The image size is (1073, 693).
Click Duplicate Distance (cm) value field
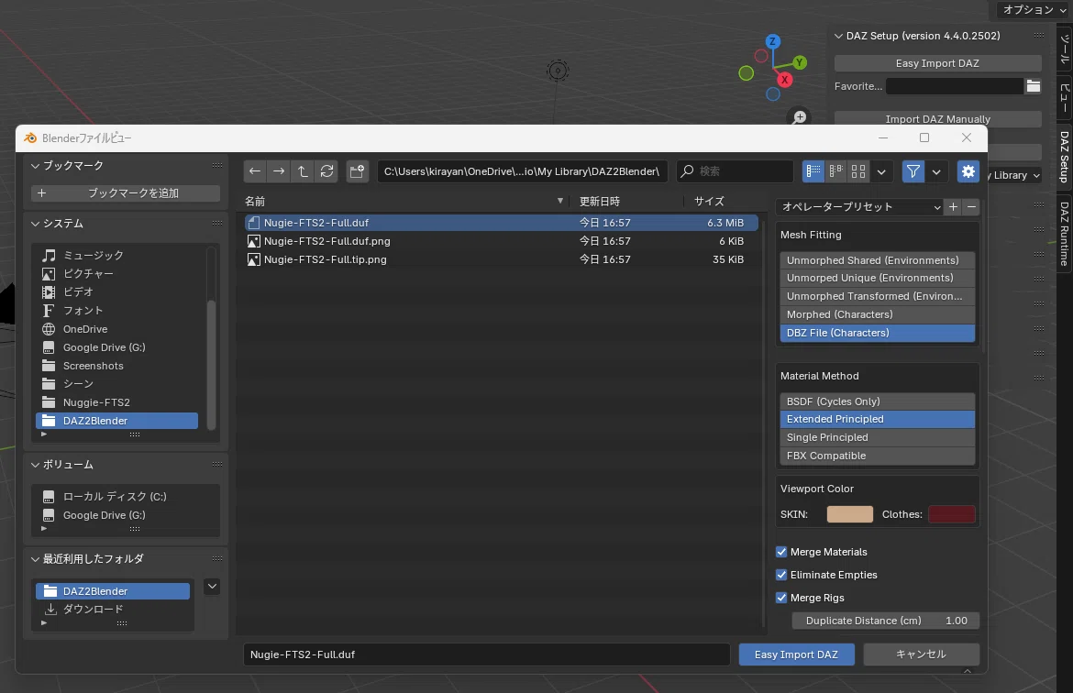tap(886, 621)
